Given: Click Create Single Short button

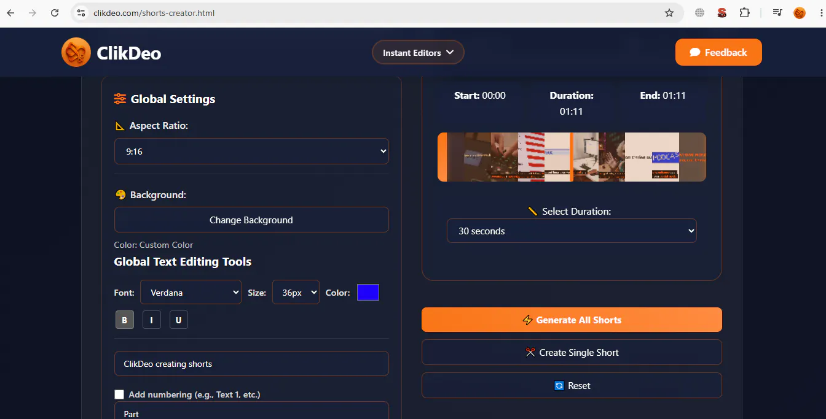Looking at the screenshot, I should click(x=572, y=352).
